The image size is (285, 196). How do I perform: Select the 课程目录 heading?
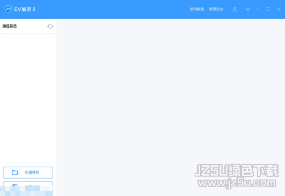(9, 26)
